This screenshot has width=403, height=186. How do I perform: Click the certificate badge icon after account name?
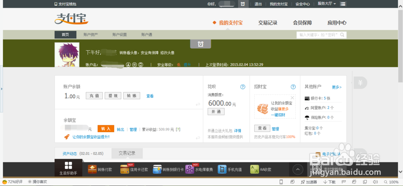135,65
